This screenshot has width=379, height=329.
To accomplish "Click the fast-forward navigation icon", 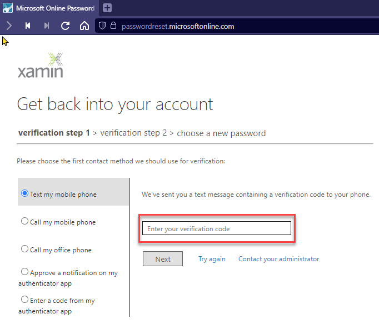I will pos(47,26).
